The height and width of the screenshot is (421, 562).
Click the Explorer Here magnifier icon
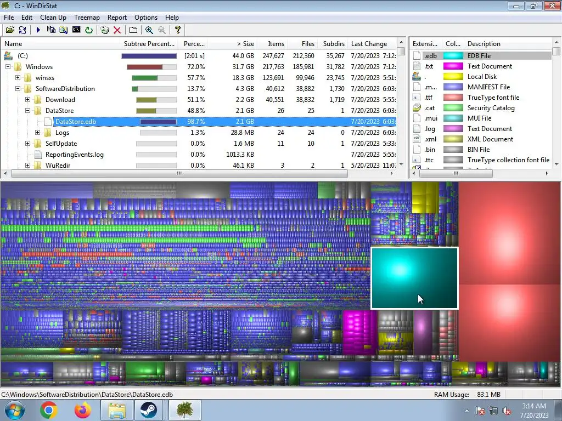point(64,30)
